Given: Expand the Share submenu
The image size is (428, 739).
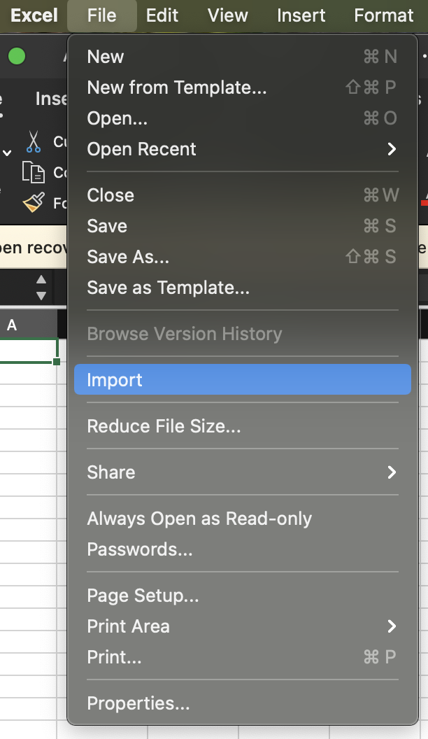Looking at the screenshot, I should coord(110,472).
